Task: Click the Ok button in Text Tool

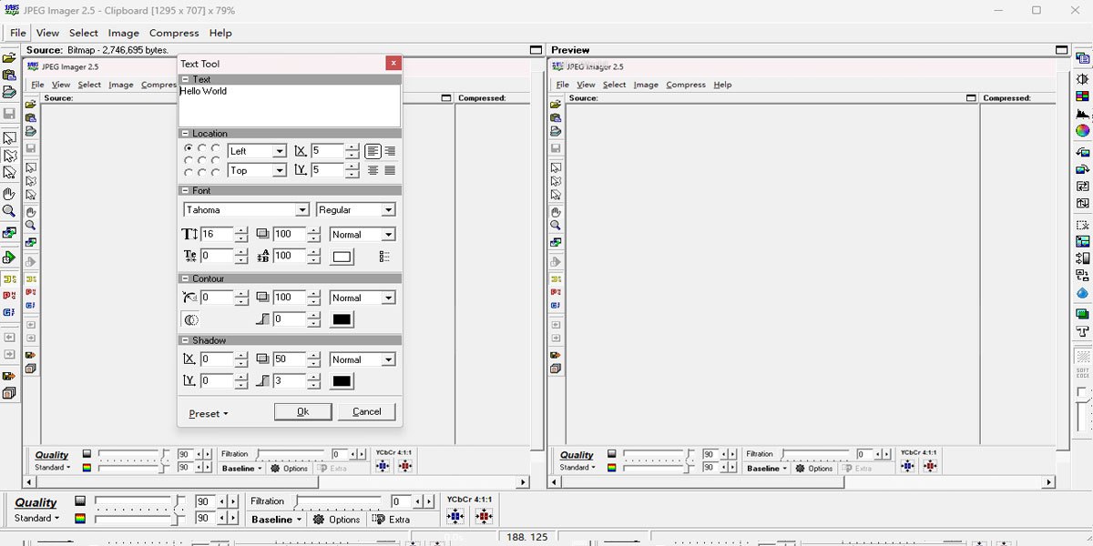Action: 302,410
